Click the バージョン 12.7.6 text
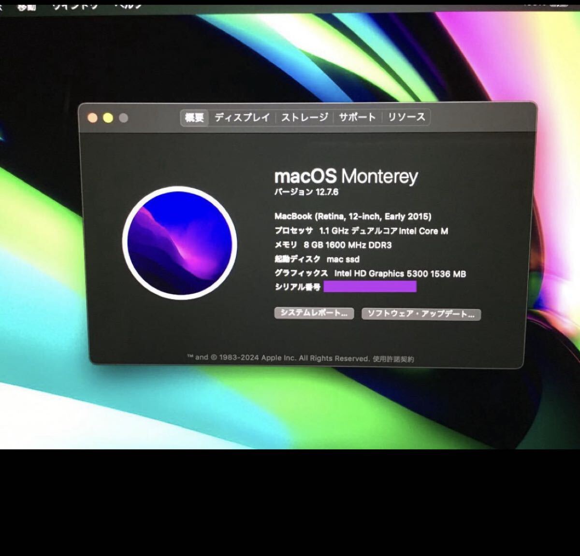Screen dimensions: 580x556 [x=306, y=192]
